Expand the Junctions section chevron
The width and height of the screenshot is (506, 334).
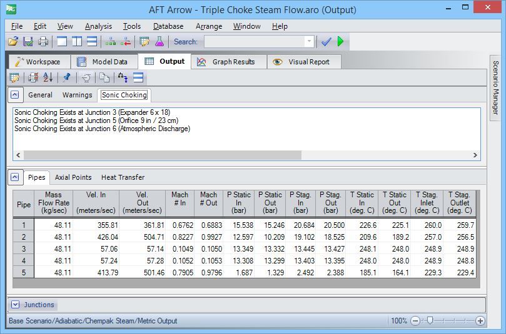[x=15, y=305]
